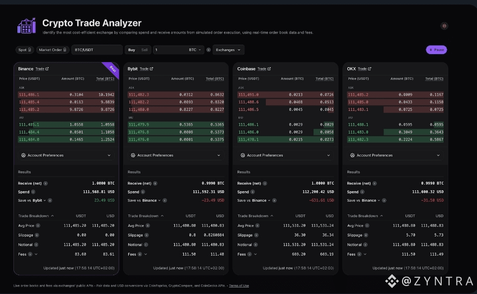Image resolution: width=477 pixels, height=294 pixels.
Task: Click Binance Slippage info icon
Action: coord(37,235)
